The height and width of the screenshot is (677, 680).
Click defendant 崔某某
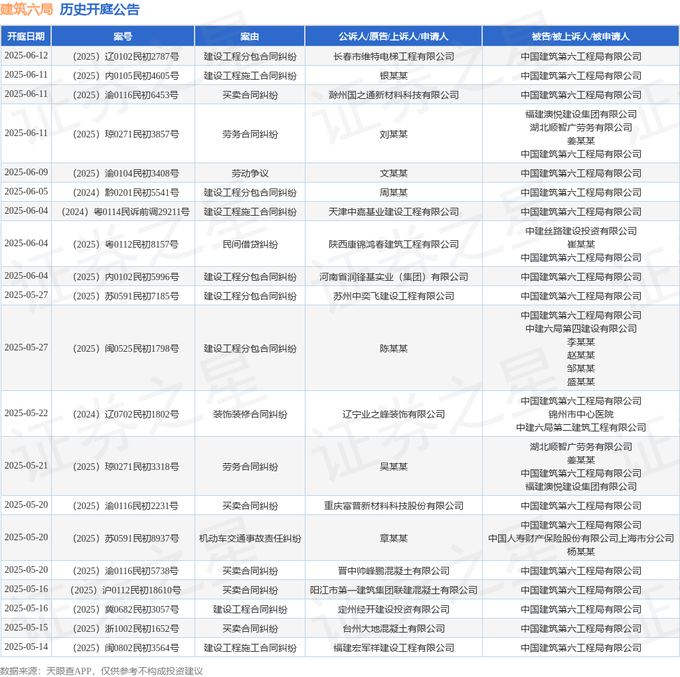coord(580,244)
